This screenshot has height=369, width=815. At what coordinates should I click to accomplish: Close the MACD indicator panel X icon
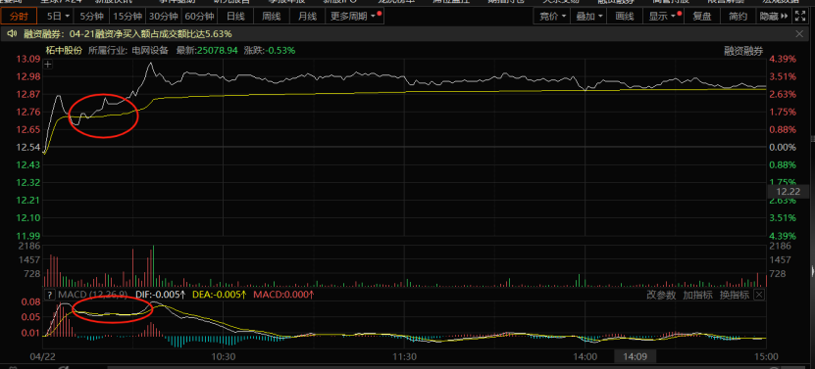coord(759,295)
